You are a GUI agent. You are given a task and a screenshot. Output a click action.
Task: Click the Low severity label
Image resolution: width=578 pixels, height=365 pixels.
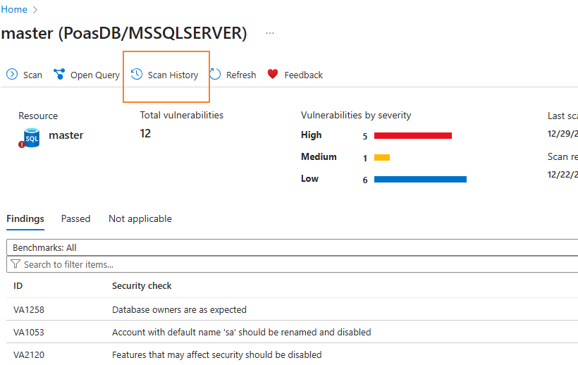[x=309, y=179]
